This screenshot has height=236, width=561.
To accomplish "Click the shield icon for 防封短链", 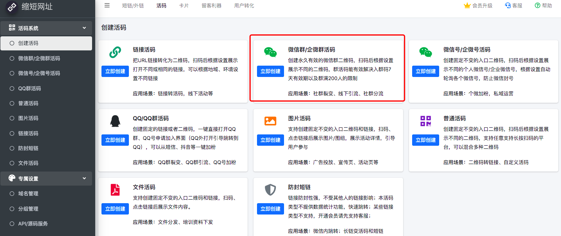I will 270,190.
